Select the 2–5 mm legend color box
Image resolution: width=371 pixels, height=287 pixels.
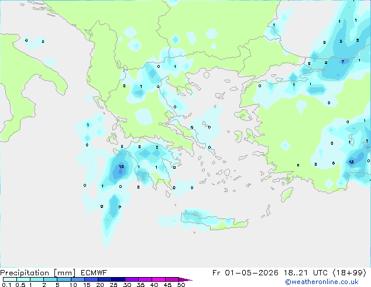click(50, 279)
